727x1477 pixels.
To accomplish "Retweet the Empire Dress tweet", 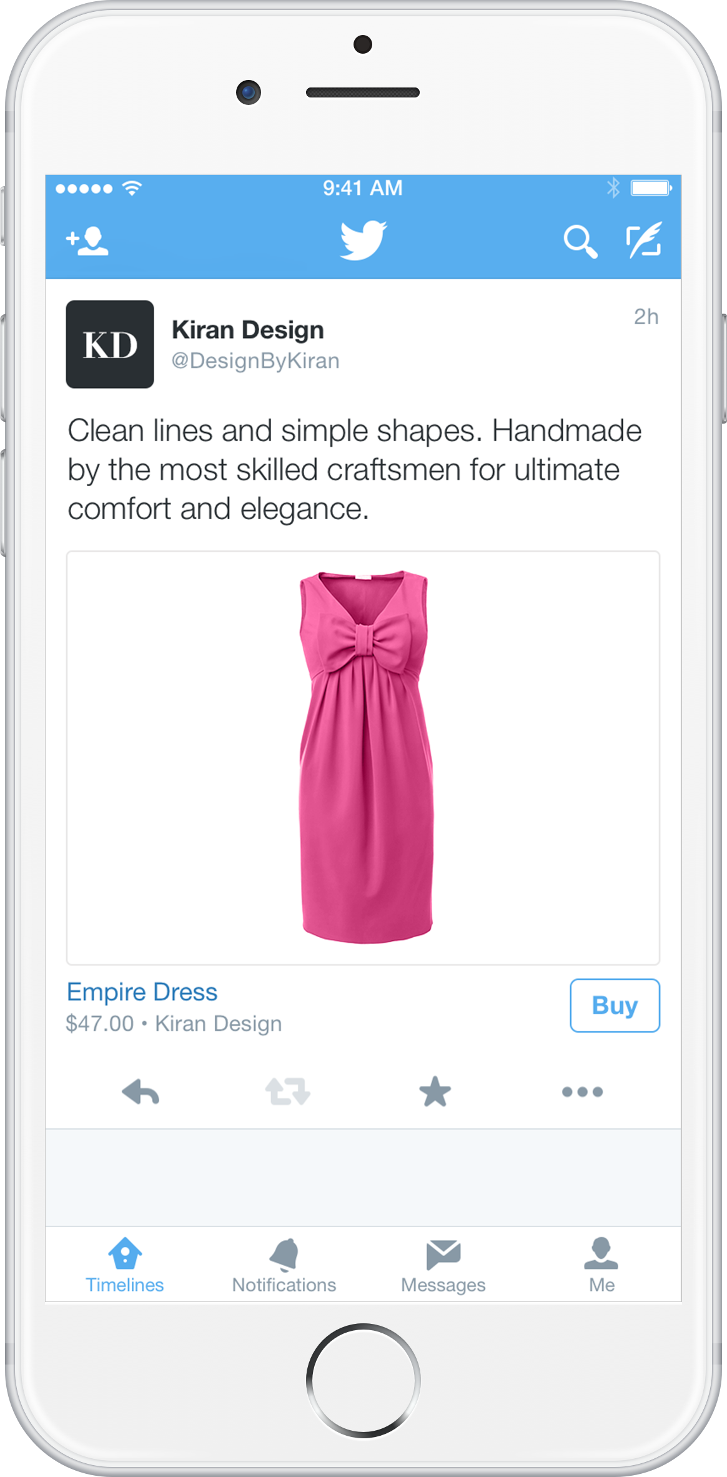I will coord(287,1092).
